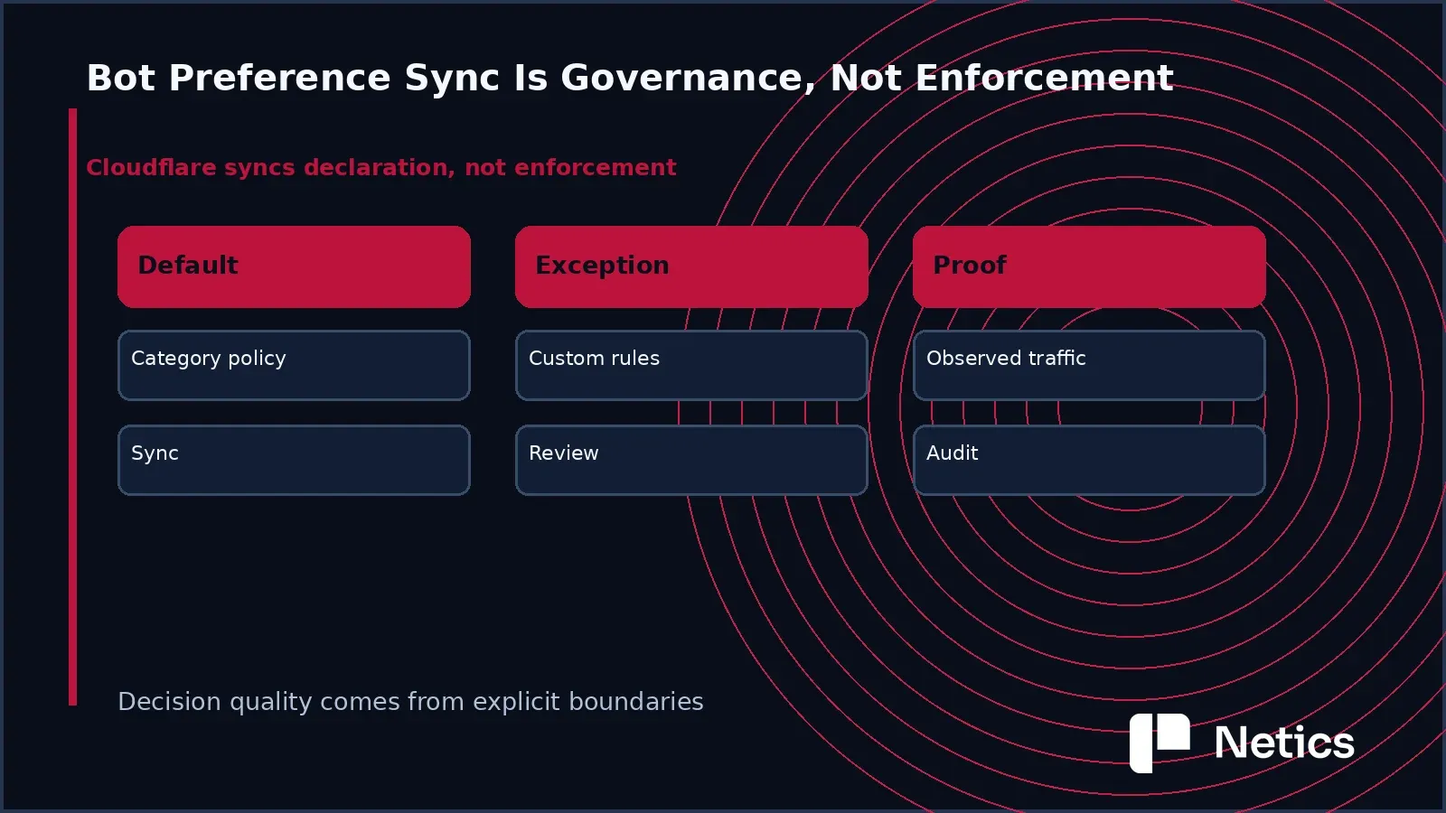Click the 'Decision quality comes from explicit boundaries' footer text

410,702
